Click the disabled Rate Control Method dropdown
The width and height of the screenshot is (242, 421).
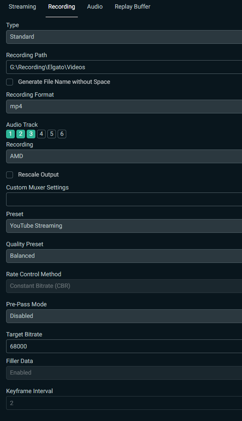[124, 286]
